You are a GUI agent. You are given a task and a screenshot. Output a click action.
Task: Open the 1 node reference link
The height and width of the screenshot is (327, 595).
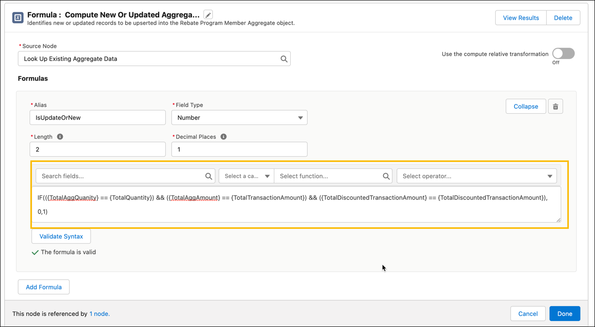pos(99,313)
